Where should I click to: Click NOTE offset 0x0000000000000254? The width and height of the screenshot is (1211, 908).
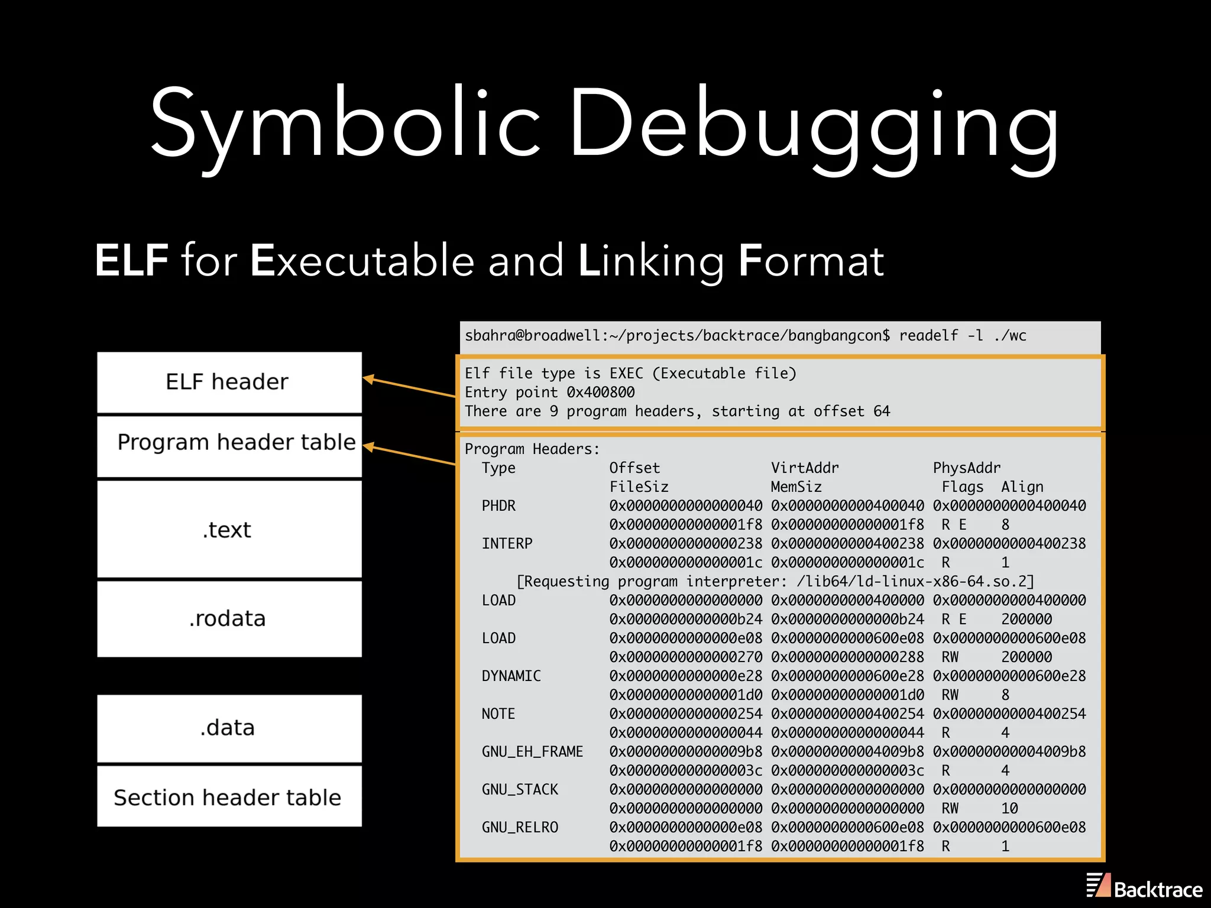point(686,714)
